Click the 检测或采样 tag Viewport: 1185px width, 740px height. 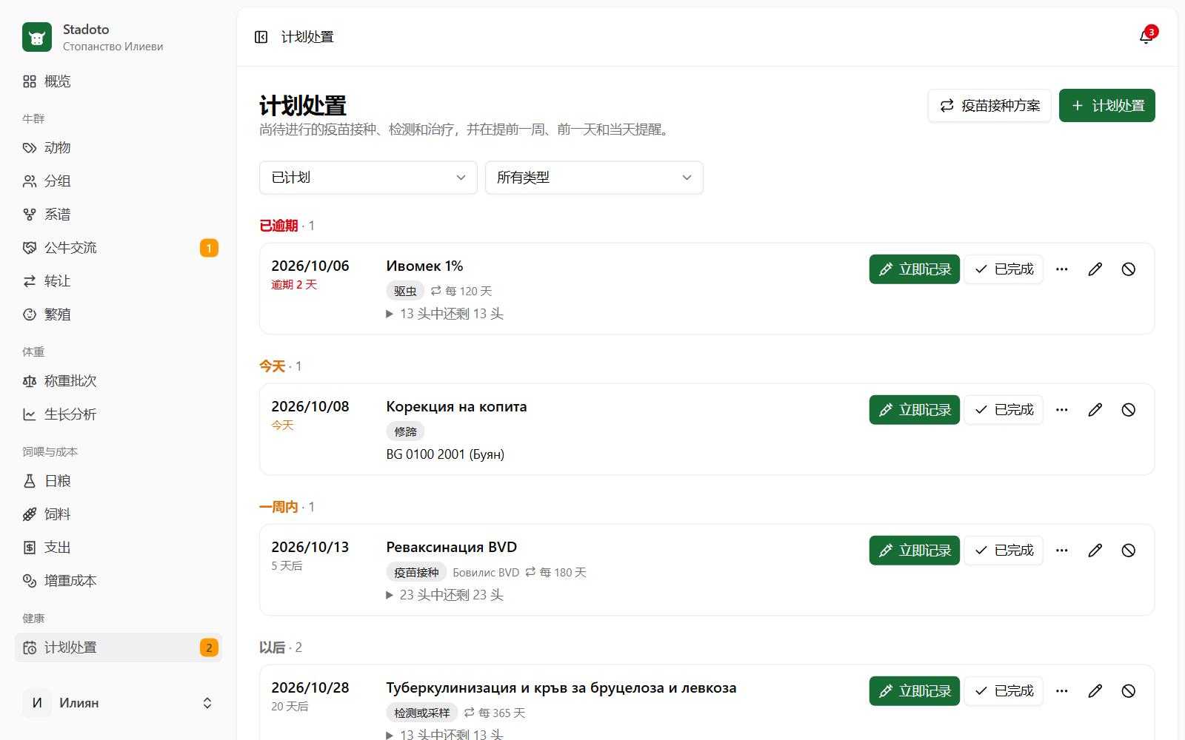click(421, 713)
